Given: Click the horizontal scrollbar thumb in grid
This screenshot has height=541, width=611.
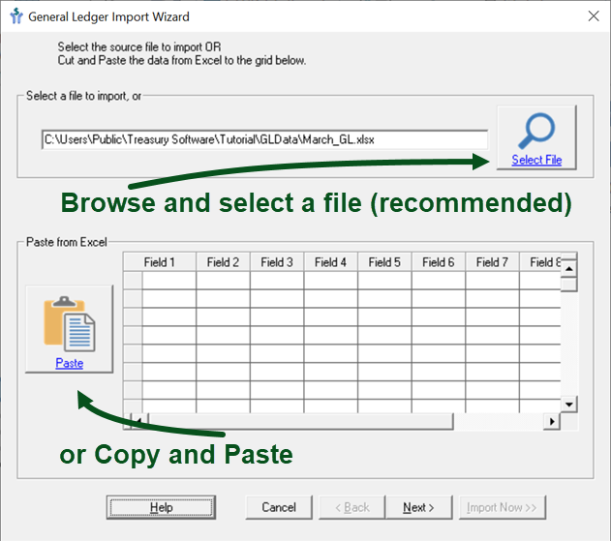Looking at the screenshot, I should point(300,421).
